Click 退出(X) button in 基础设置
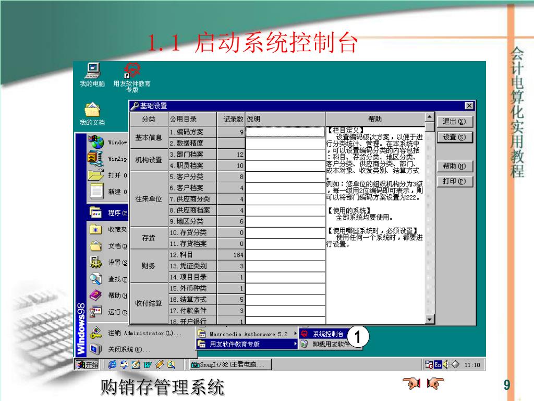This screenshot has width=534, height=401. [x=454, y=122]
